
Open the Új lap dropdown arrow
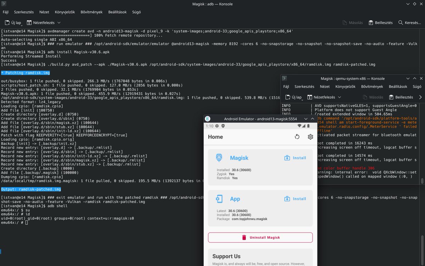[21, 25]
